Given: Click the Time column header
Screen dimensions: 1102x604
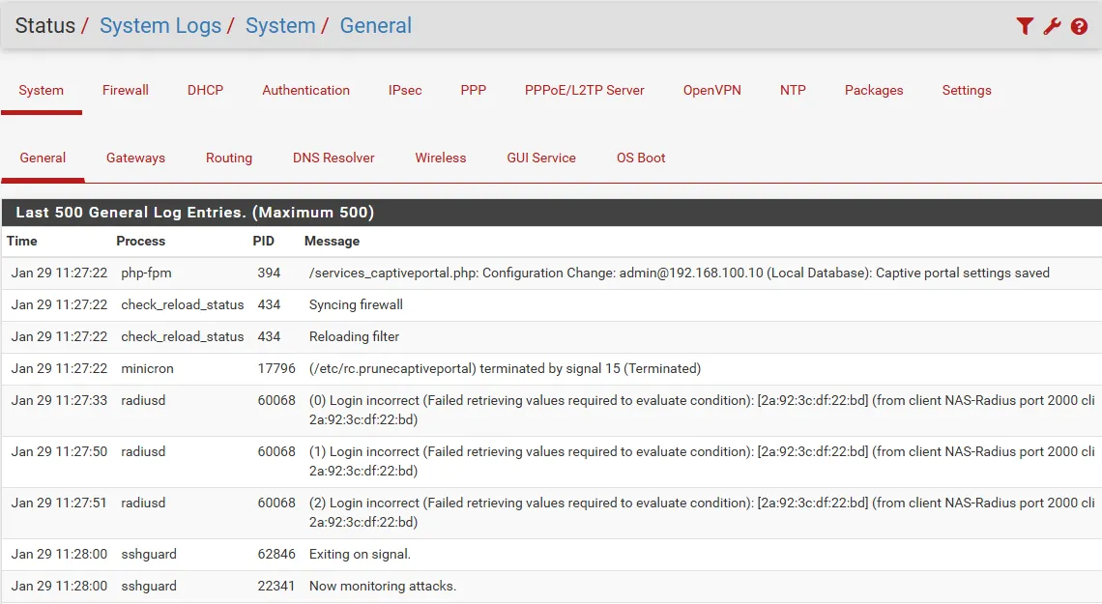Looking at the screenshot, I should coord(22,241).
